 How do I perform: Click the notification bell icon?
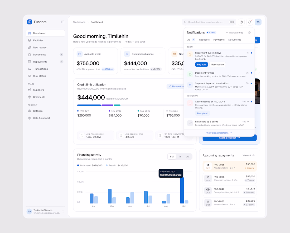pos(250,22)
